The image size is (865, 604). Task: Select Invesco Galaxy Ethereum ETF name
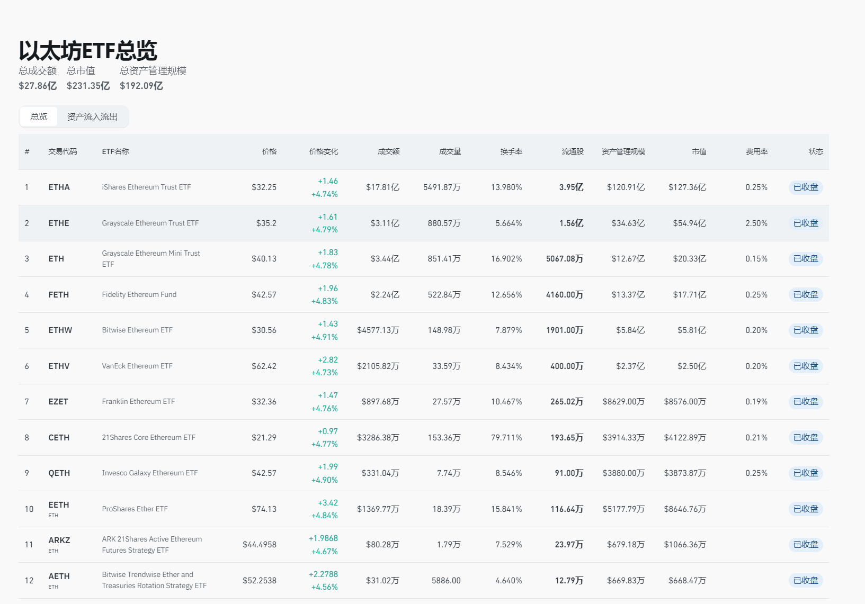tap(150, 473)
